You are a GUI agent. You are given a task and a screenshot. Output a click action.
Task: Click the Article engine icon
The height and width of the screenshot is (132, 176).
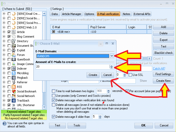14,32
